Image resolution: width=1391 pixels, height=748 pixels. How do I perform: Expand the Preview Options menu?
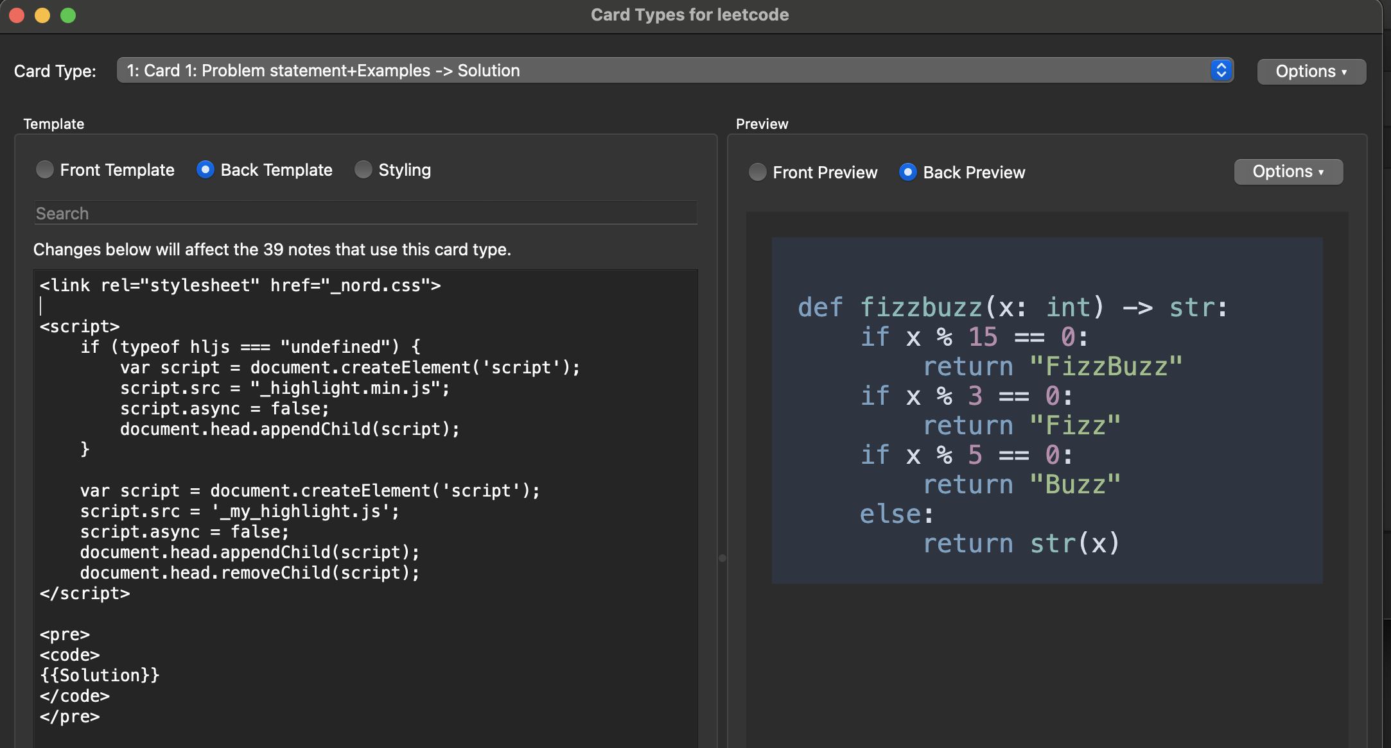tap(1289, 171)
